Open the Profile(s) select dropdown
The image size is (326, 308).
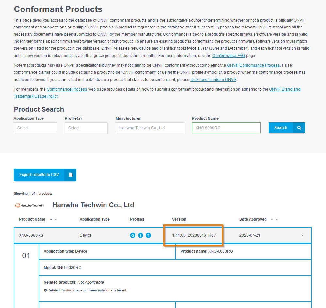(x=86, y=128)
